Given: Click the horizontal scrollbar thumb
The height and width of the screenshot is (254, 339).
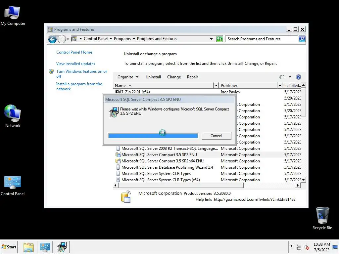Looking at the screenshot, I should tap(181, 185).
